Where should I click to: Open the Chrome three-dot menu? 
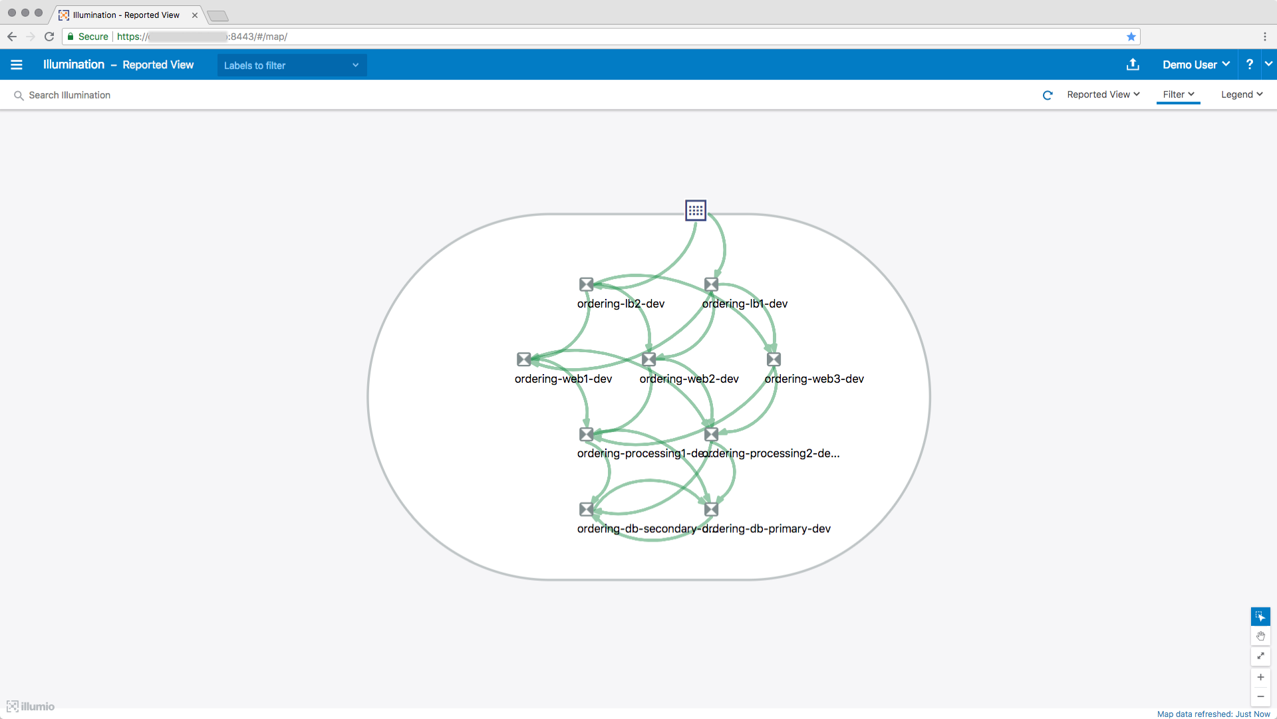1265,37
